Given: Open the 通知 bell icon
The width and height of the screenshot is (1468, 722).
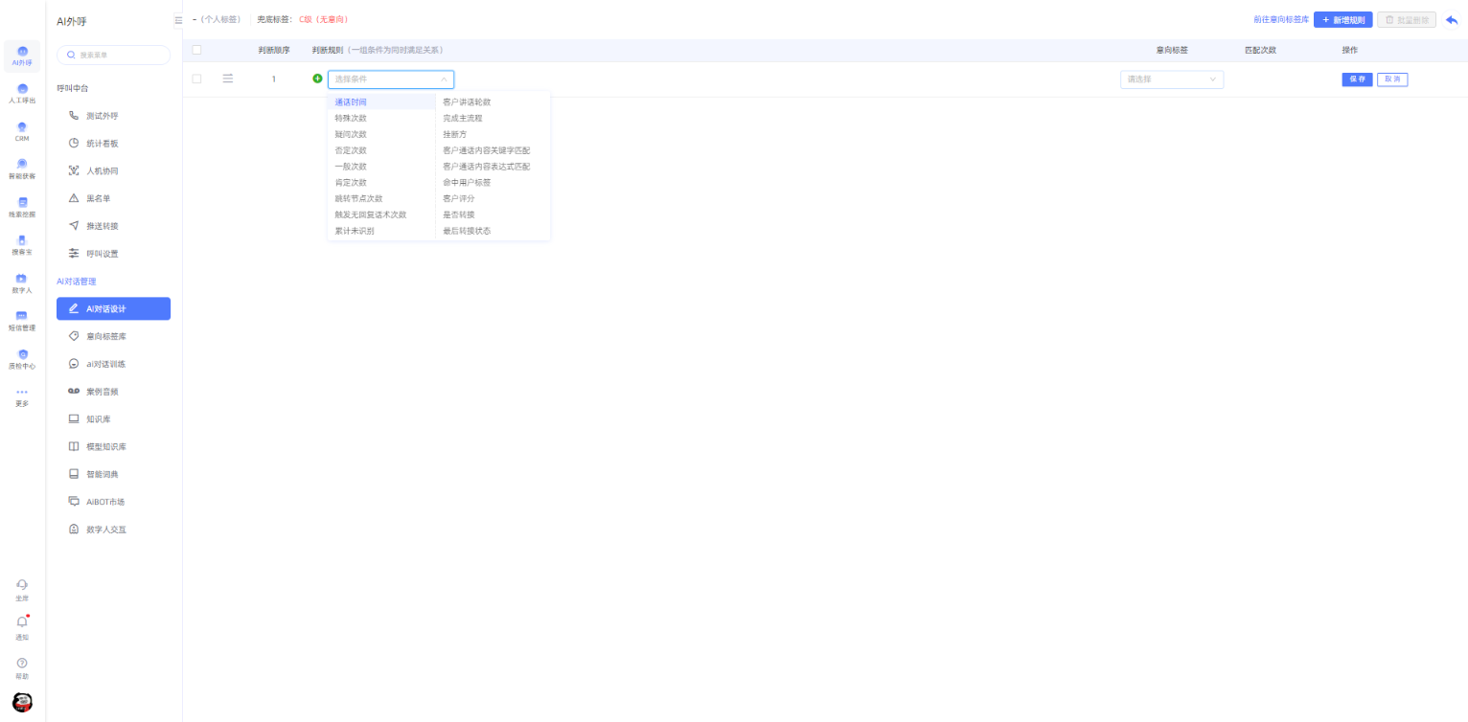Looking at the screenshot, I should 22,622.
